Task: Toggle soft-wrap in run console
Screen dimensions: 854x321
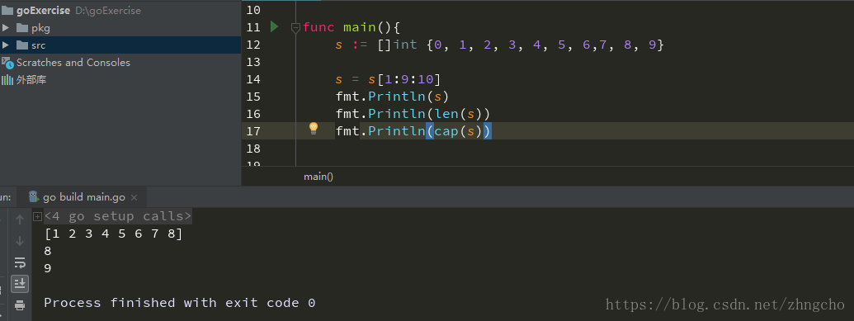Action: [x=20, y=262]
